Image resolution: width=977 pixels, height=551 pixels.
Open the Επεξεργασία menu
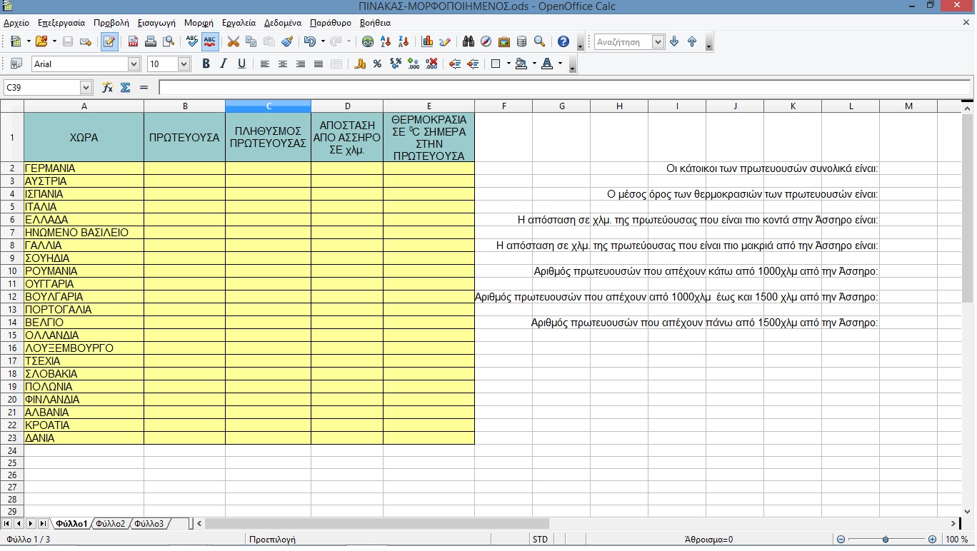click(x=61, y=23)
